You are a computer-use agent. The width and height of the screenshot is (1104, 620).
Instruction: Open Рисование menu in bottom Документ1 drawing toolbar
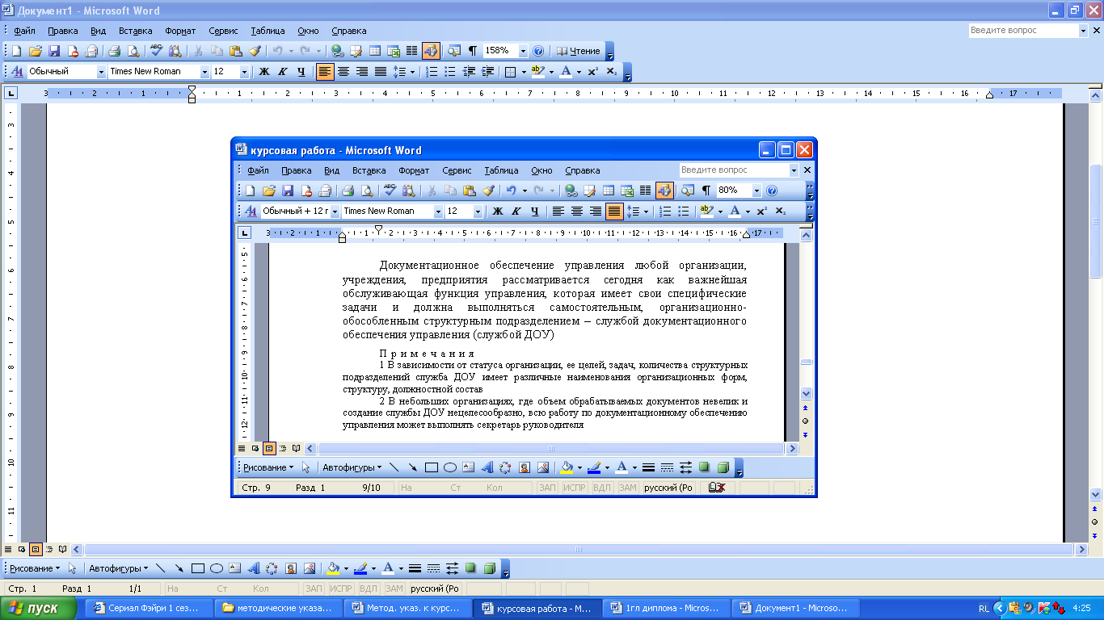36,568
